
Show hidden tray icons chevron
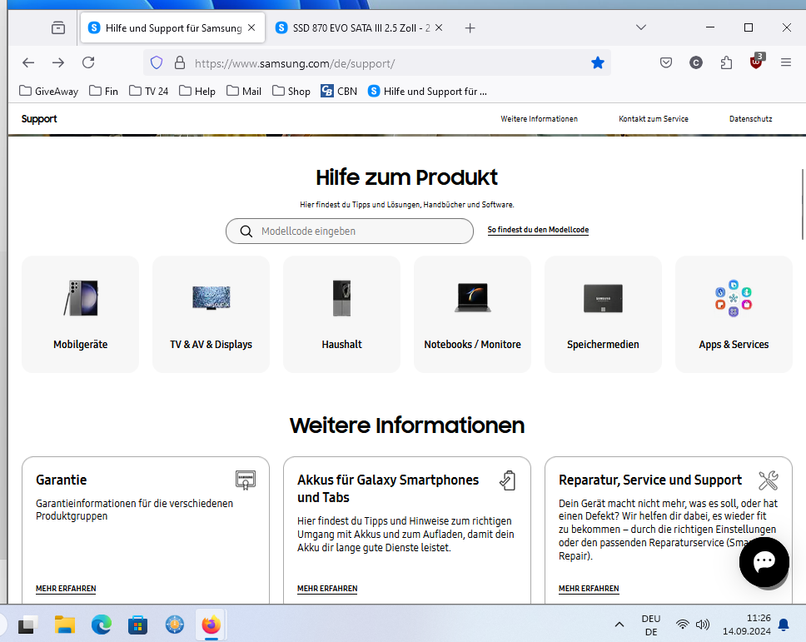coord(619,625)
